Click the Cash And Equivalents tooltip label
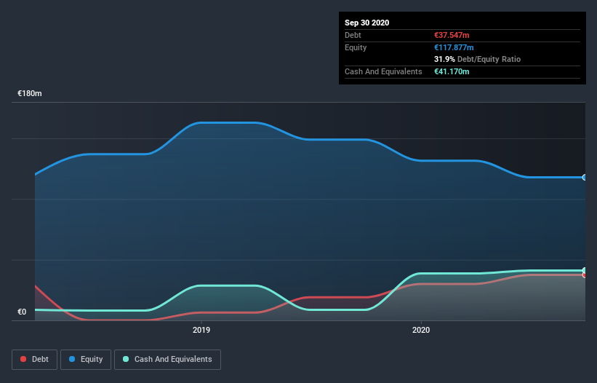 [x=383, y=71]
